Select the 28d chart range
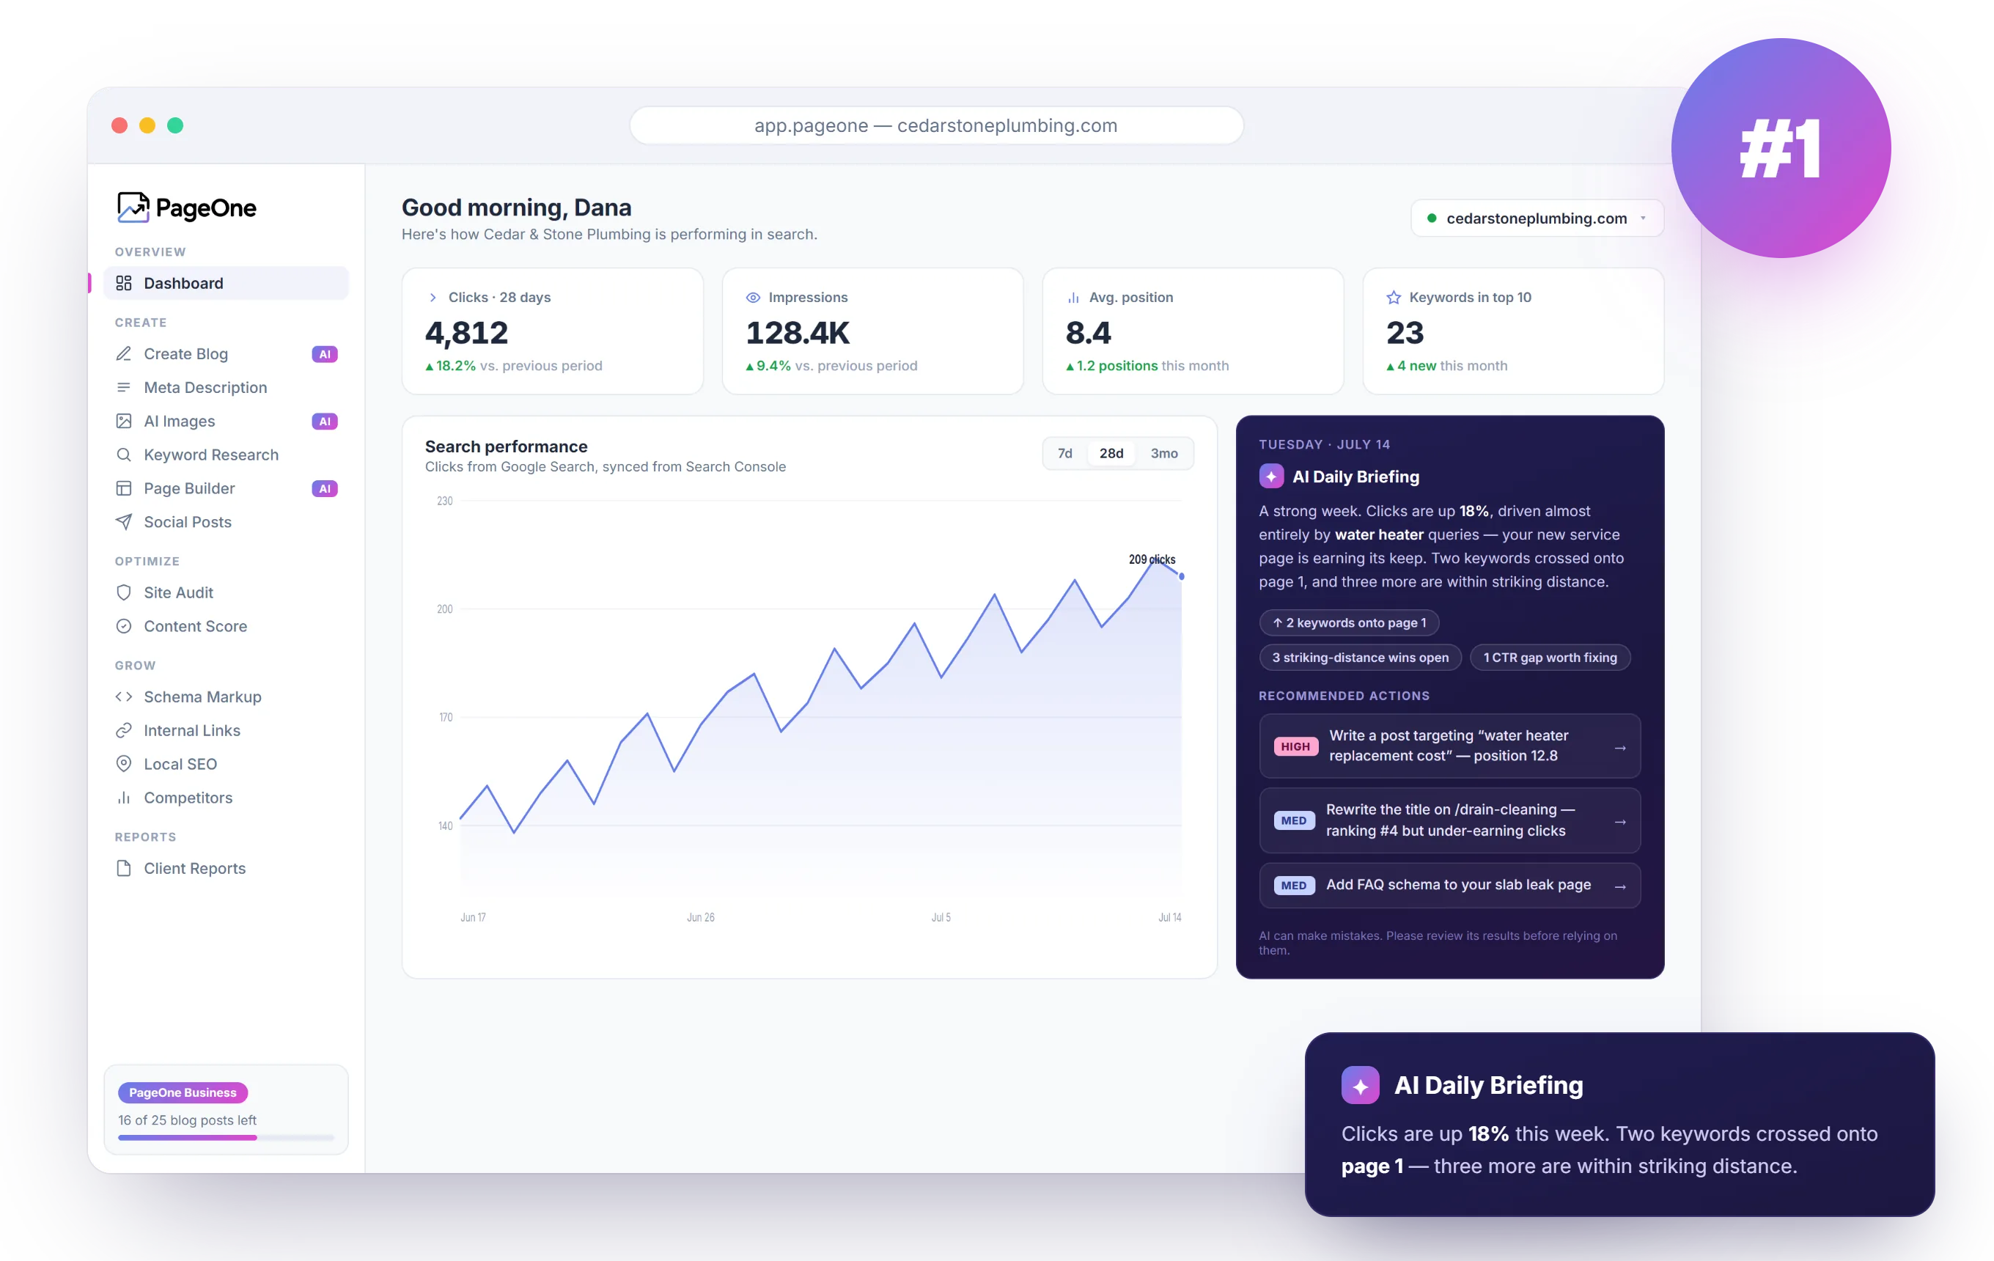 click(1111, 453)
